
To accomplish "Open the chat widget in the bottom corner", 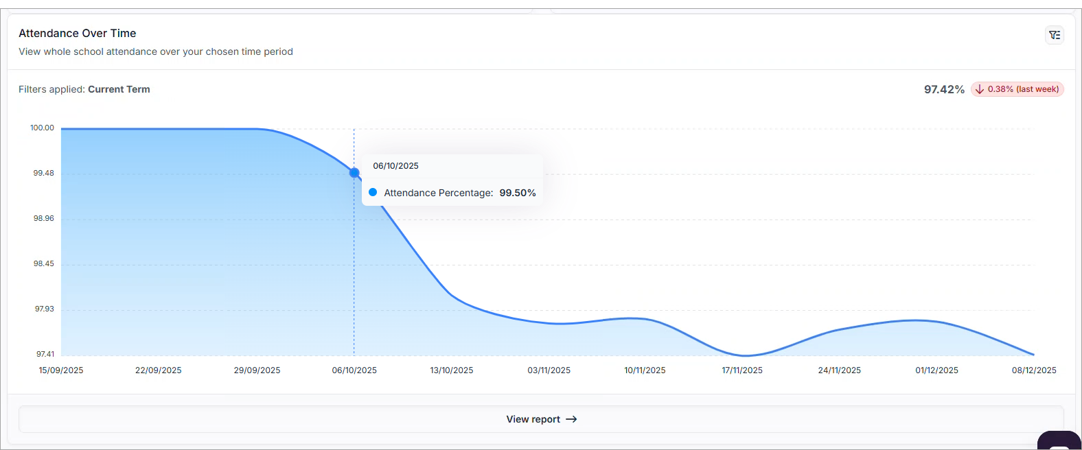I will point(1059,441).
